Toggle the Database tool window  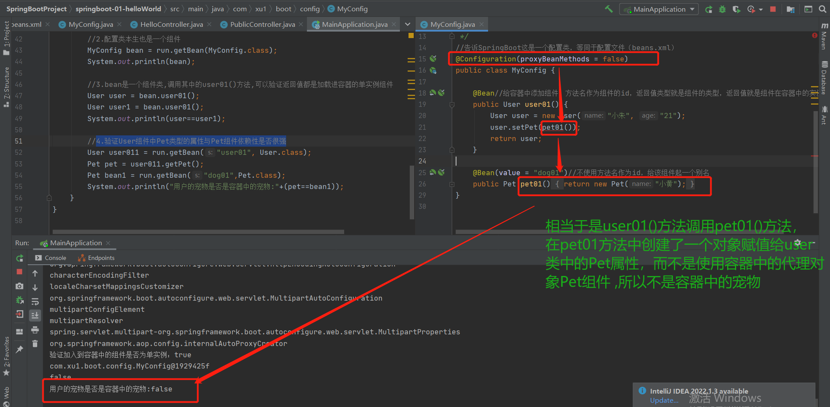(x=824, y=78)
